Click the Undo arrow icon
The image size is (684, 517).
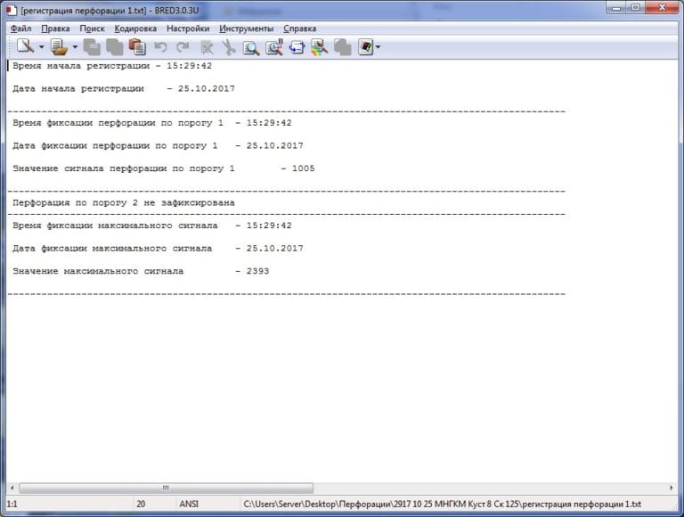[160, 46]
